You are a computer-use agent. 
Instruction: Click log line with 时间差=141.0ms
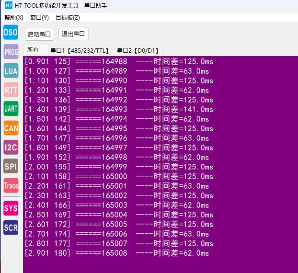pyautogui.click(x=119, y=109)
